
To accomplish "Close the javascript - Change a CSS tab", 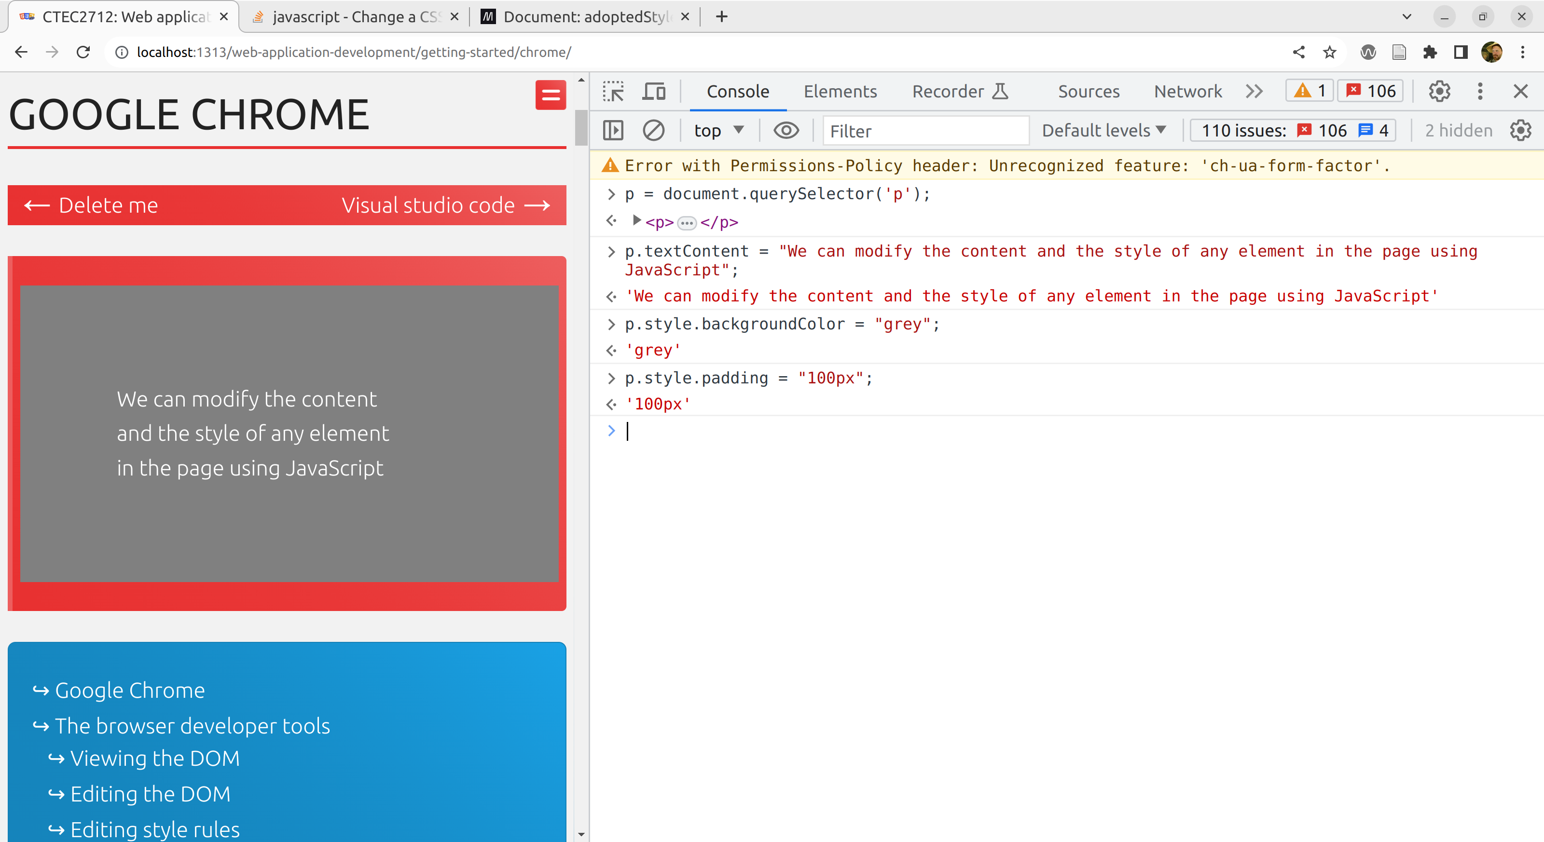I will click(x=455, y=17).
